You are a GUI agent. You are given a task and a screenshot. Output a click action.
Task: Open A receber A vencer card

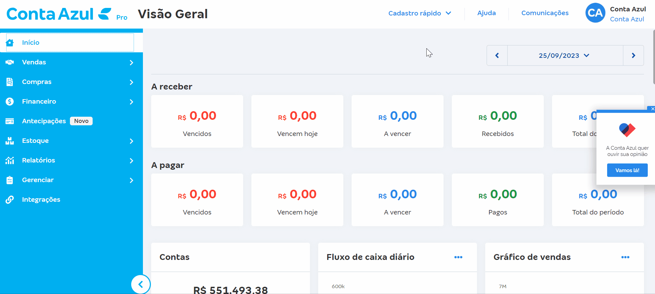pos(397,122)
